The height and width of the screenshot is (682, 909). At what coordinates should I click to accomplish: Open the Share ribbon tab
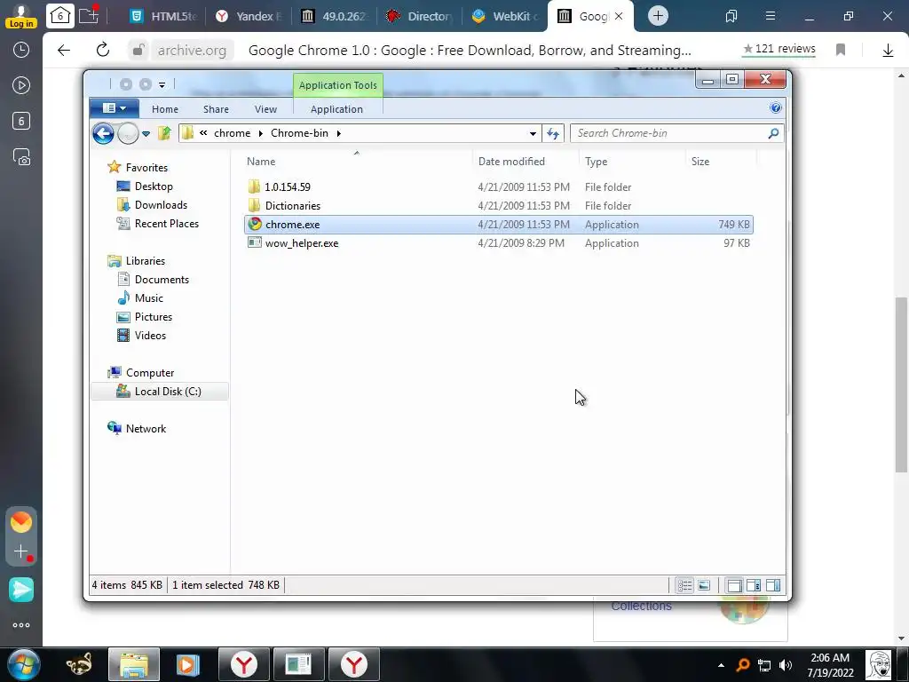217,109
